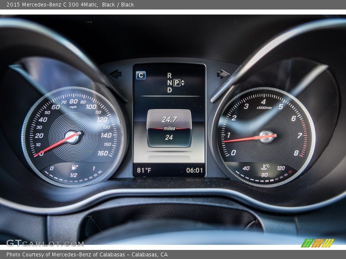Click the R gear letter
This screenshot has height=259, width=346.
click(169, 76)
